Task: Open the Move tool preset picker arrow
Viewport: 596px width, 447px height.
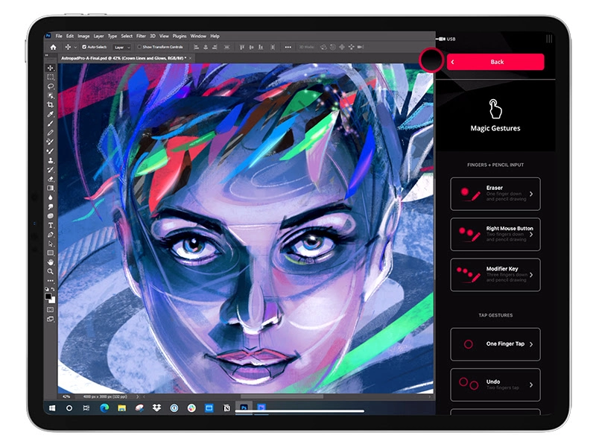Action: [75, 47]
